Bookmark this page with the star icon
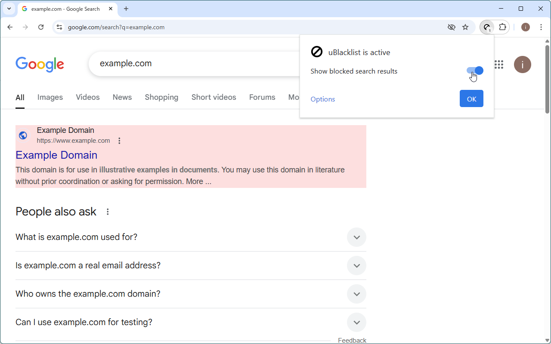Viewport: 551px width, 344px height. (x=465, y=27)
